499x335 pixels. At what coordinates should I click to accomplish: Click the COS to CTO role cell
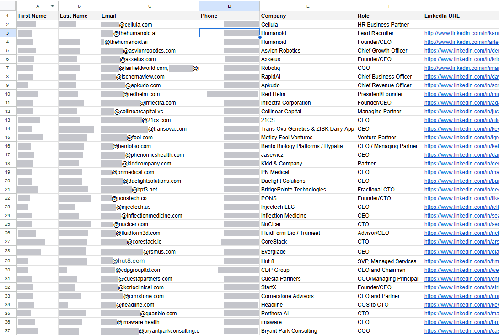(x=390, y=305)
